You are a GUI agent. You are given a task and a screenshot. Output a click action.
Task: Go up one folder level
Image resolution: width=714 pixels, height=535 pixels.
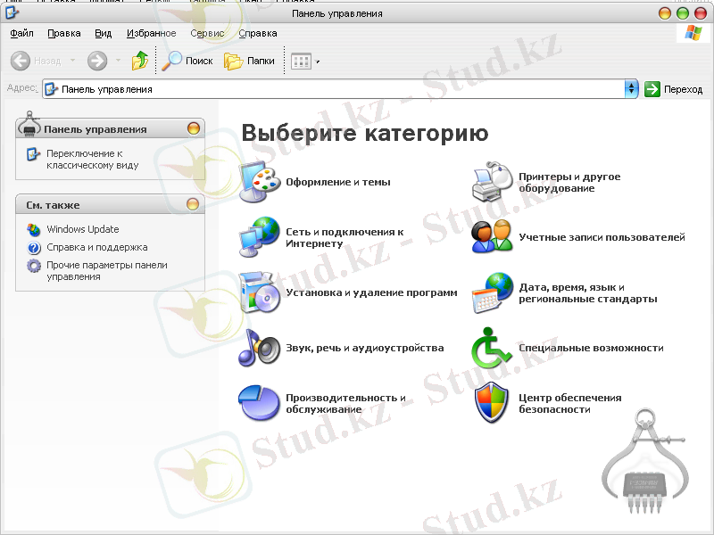(x=140, y=61)
